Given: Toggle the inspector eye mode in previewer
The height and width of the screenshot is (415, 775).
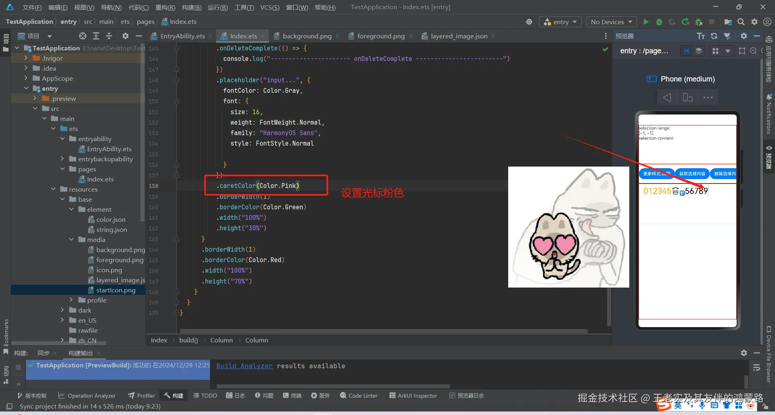Looking at the screenshot, I should (686, 51).
